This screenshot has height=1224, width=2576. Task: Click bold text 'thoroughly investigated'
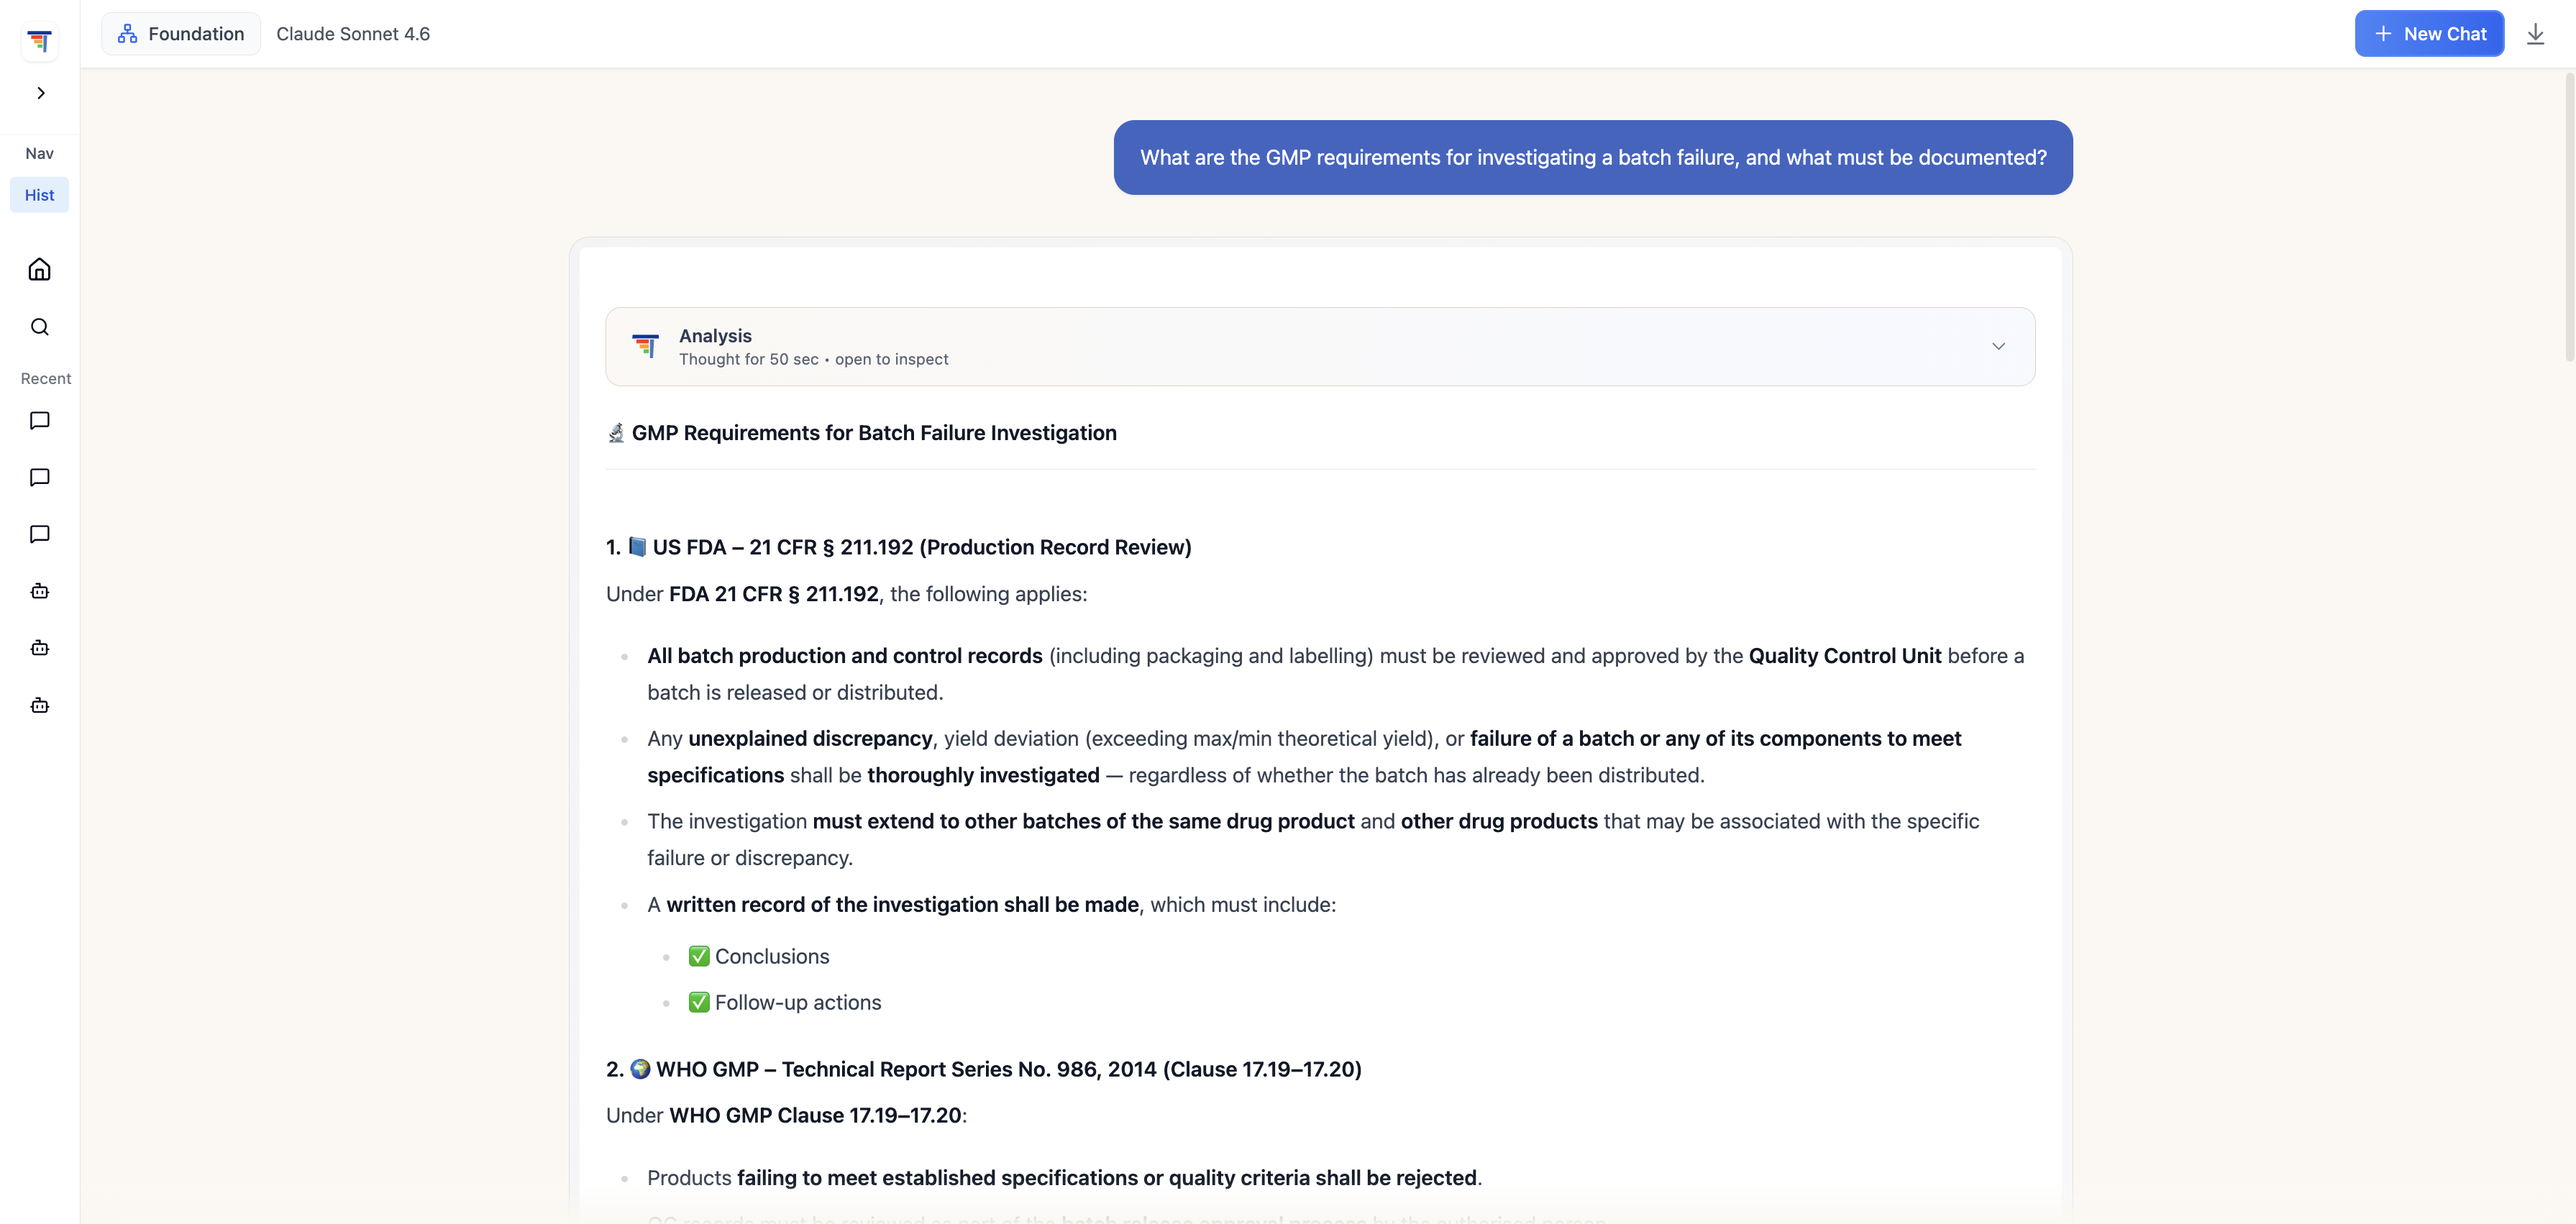click(983, 775)
